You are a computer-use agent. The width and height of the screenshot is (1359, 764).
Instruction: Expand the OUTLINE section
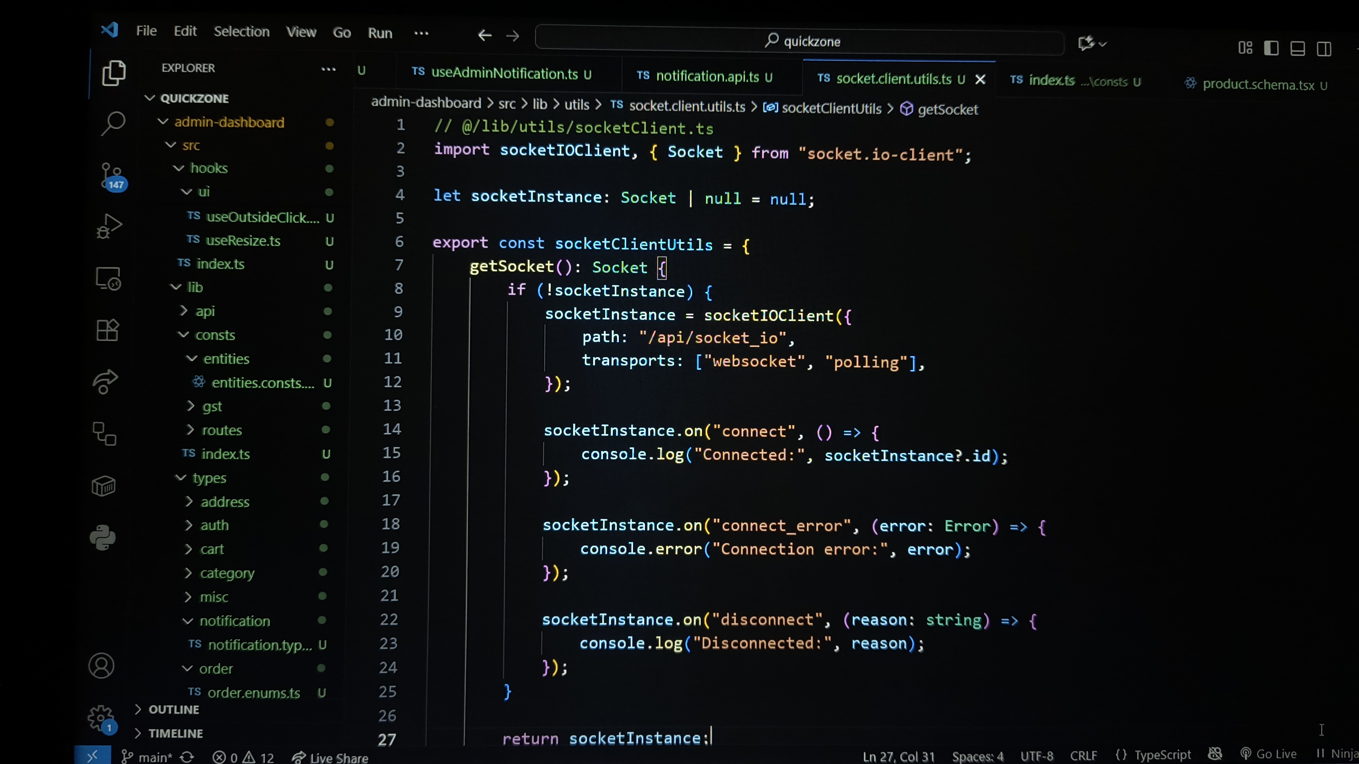coord(174,710)
